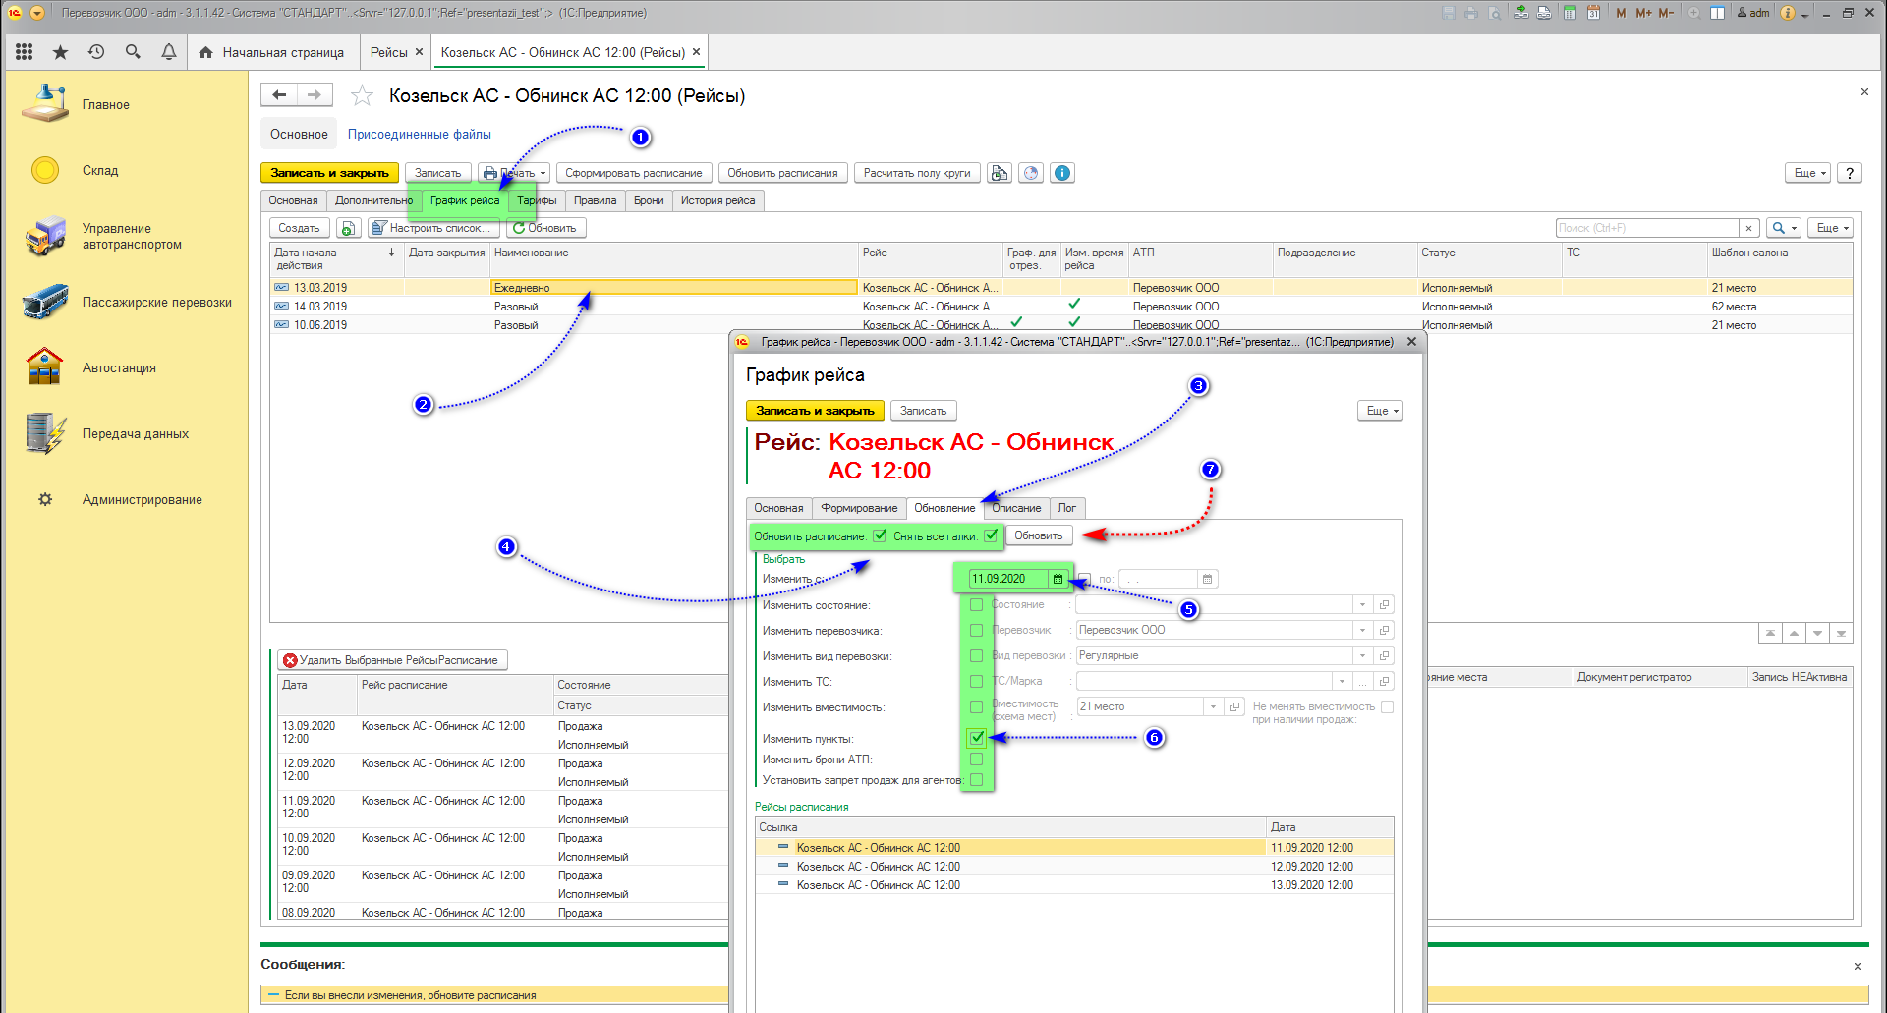
Task: Switch to the Тарифы tab
Action: [538, 200]
